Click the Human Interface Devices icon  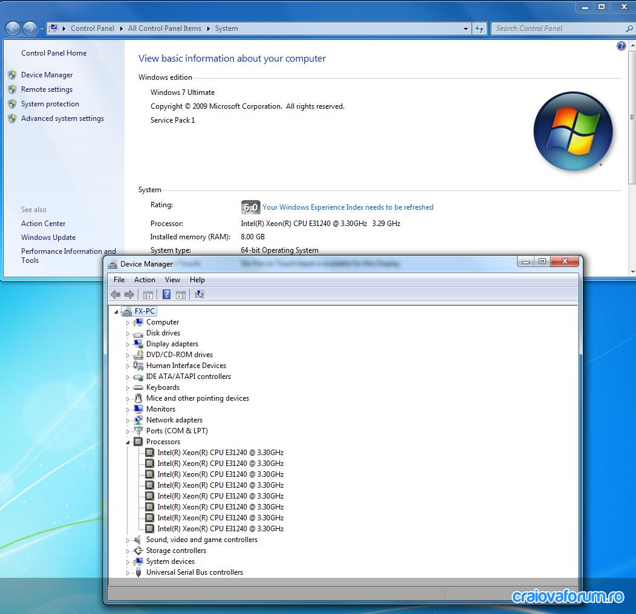[x=138, y=366]
